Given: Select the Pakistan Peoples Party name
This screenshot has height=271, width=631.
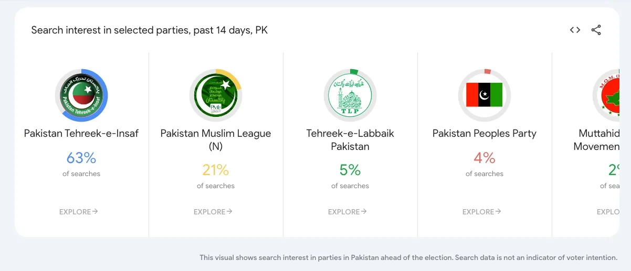Looking at the screenshot, I should click(485, 134).
